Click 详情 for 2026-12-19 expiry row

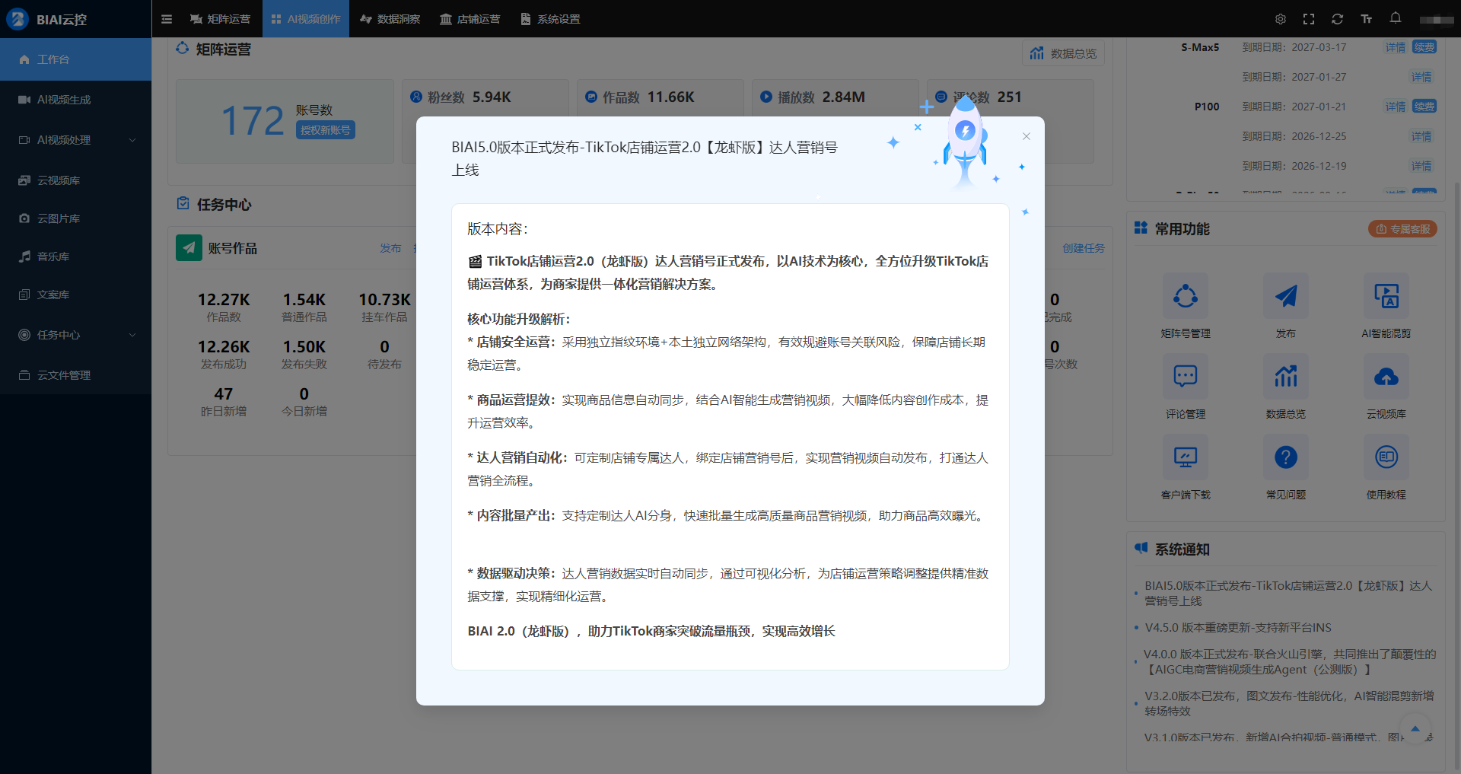click(x=1421, y=166)
